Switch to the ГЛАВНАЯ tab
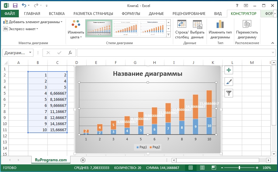This screenshot has width=278, height=172. click(32, 13)
